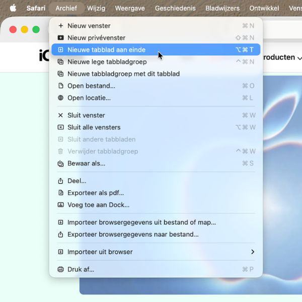Choose Deel… entry
This screenshot has height=302, width=302.
pos(156,181)
